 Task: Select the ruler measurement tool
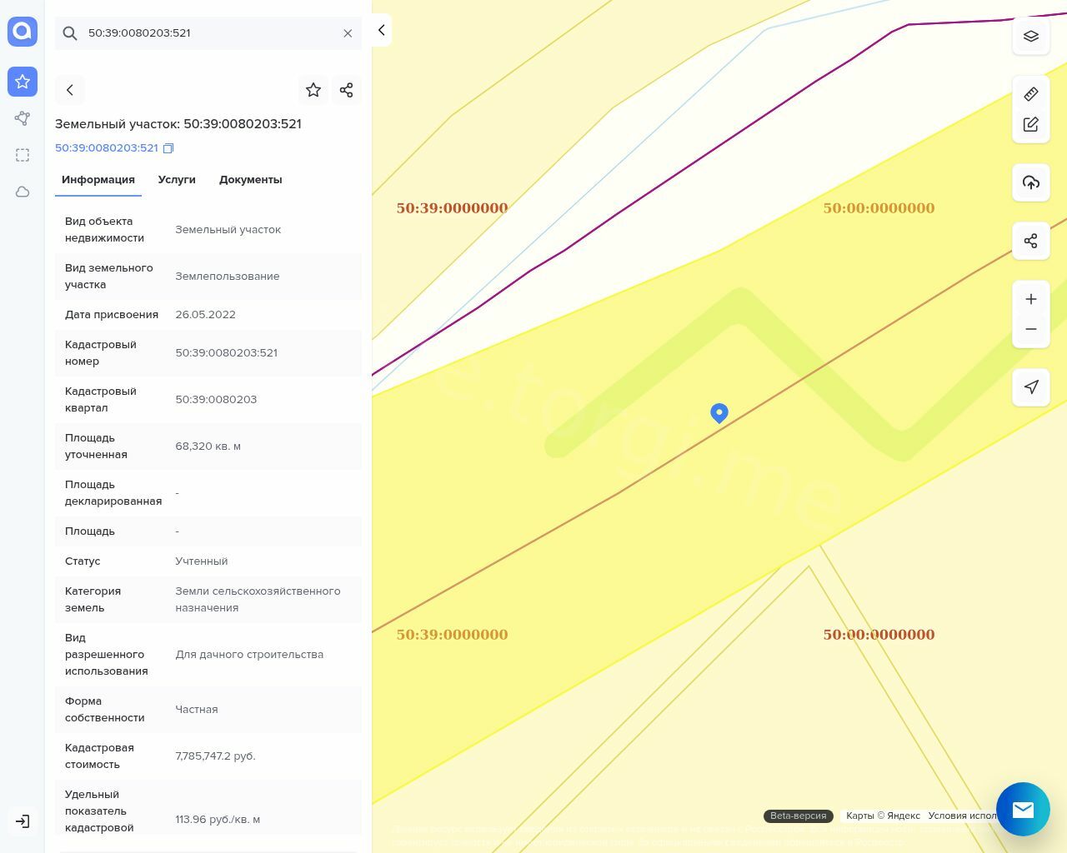click(1030, 94)
